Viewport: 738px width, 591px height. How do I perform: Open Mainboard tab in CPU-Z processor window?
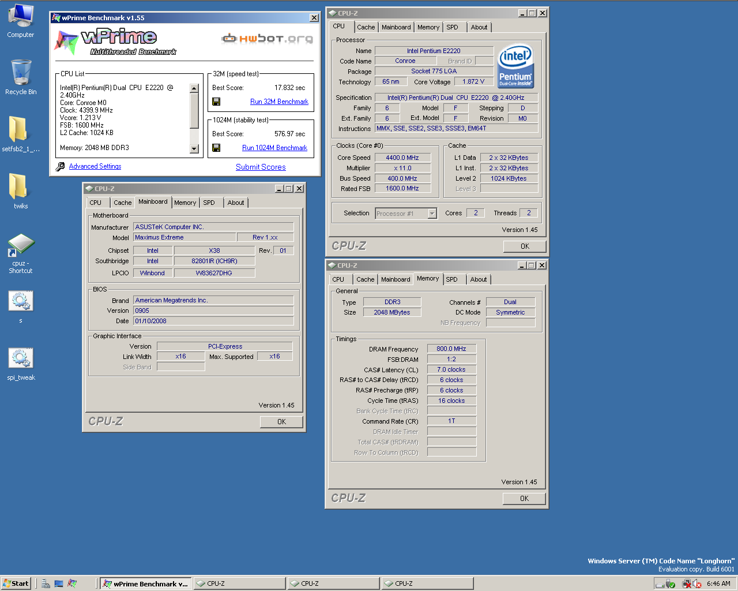397,27
